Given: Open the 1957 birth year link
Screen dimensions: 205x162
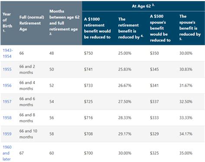Looking at the screenshot, I should 7,102.
